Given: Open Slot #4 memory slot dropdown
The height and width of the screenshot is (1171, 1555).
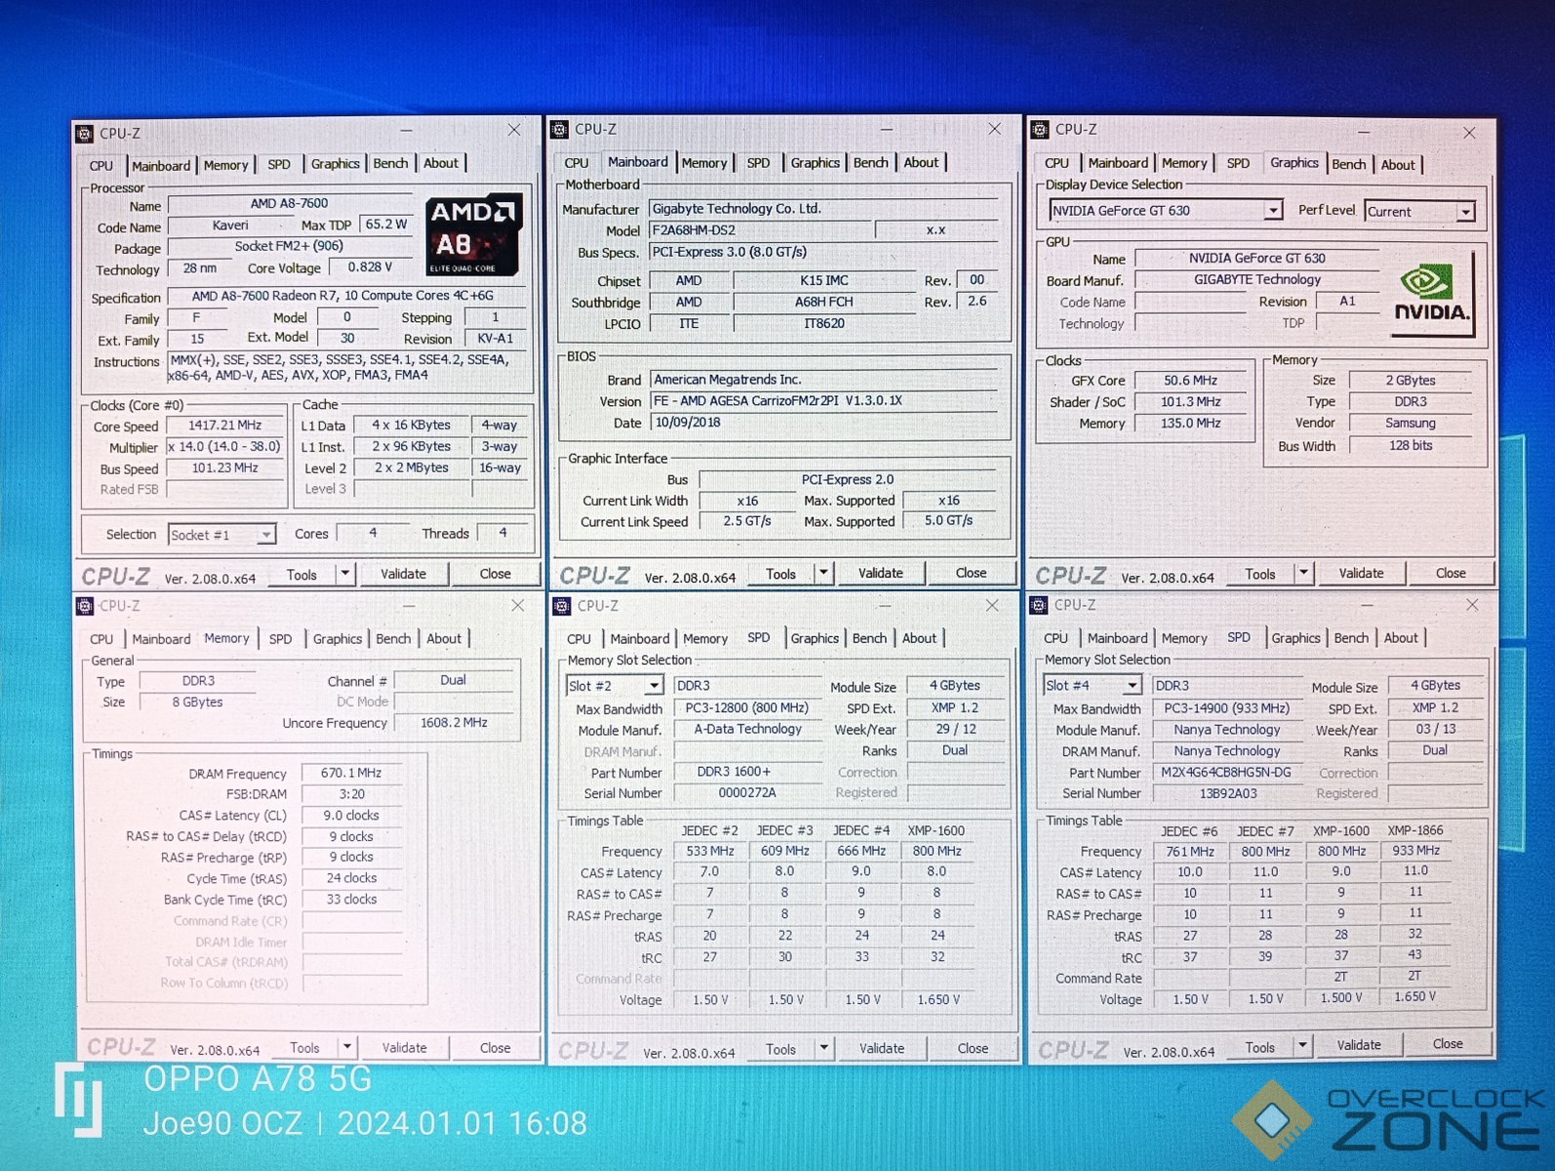Looking at the screenshot, I should coord(1092,686).
